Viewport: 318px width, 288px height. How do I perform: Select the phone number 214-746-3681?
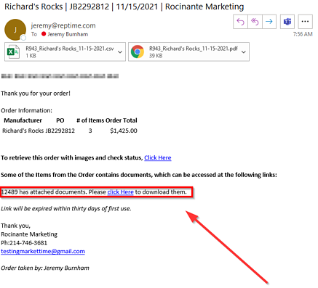28,243
